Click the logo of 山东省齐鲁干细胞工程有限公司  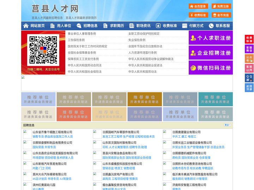[28, 134]
